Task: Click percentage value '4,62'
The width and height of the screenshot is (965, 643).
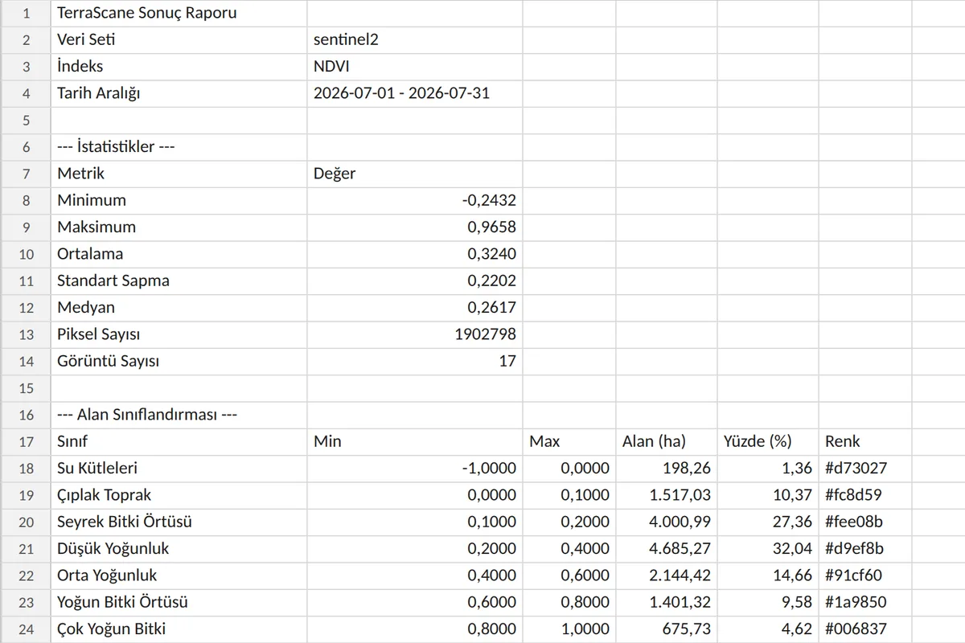Action: pos(768,629)
